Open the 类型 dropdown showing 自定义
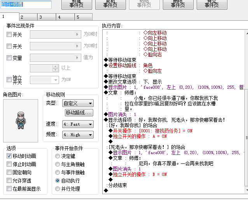This screenshot has height=200, width=248. coord(78,103)
